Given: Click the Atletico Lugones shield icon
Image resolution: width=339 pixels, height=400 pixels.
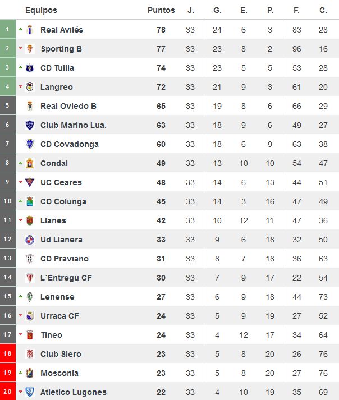Looking at the screenshot, I should [30, 392].
